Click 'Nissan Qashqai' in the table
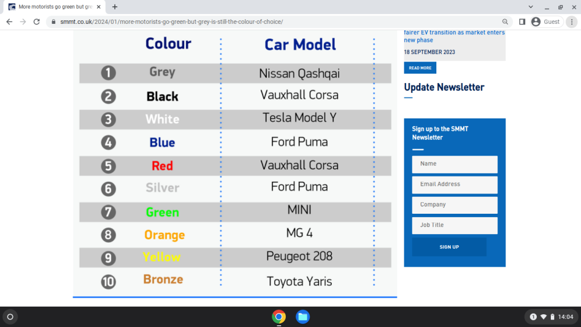This screenshot has width=581, height=327. point(299,74)
